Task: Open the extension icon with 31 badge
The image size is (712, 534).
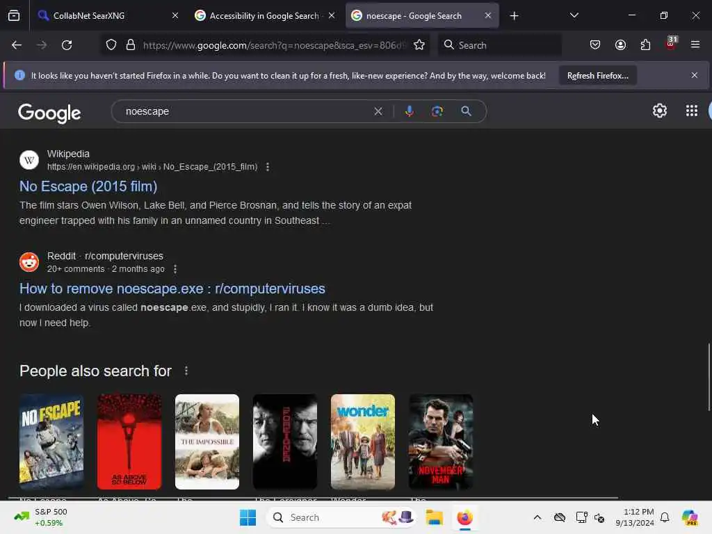Action: (x=671, y=44)
